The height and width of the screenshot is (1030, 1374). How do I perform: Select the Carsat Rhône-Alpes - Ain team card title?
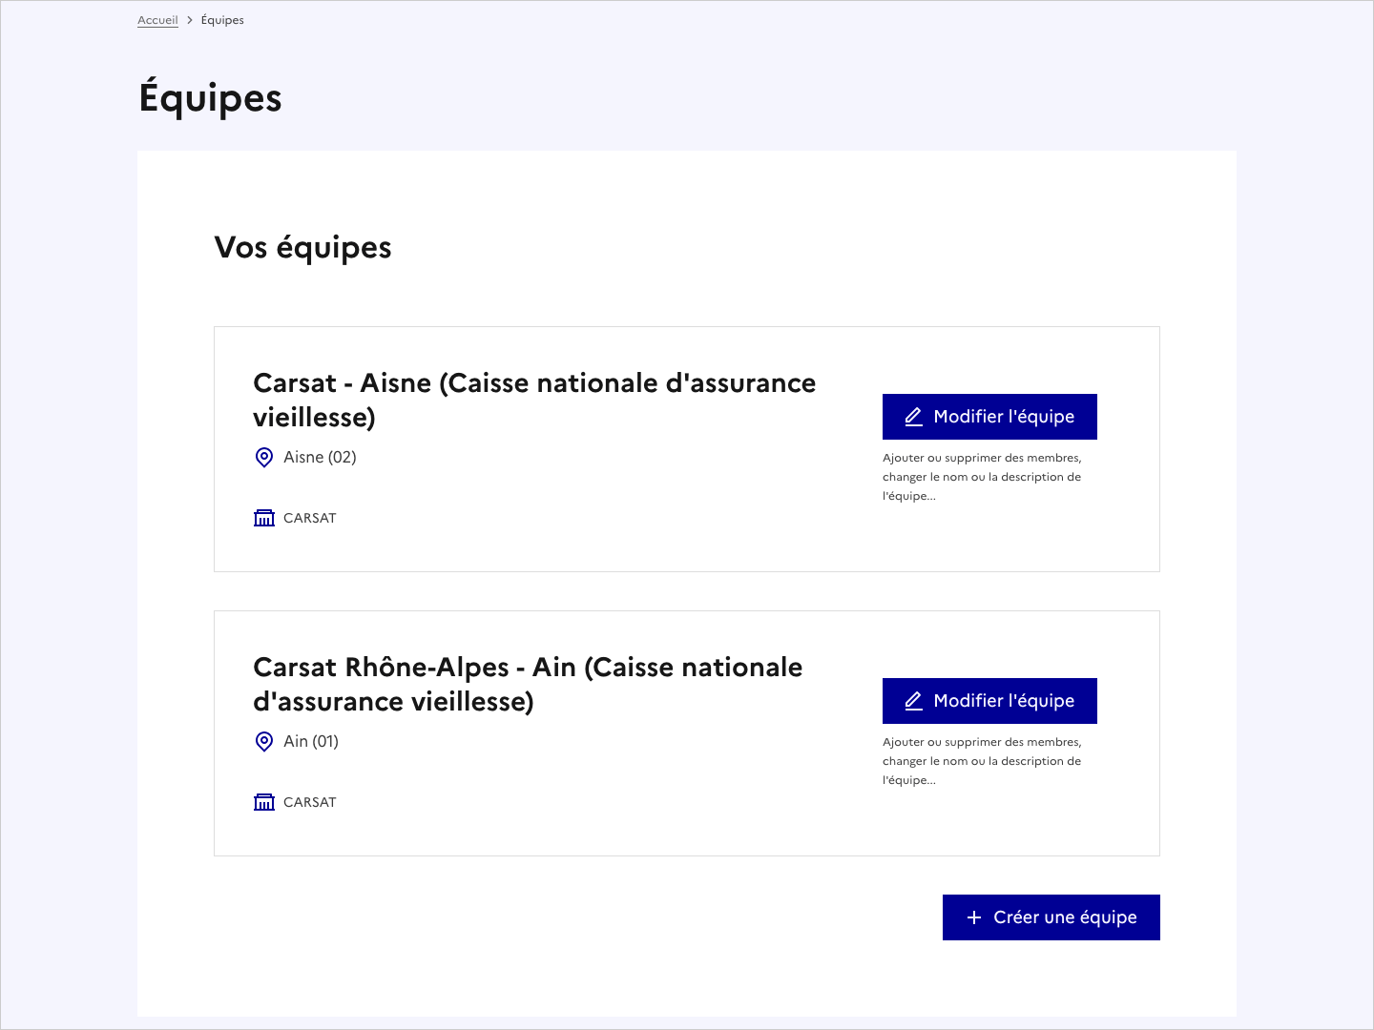528,684
